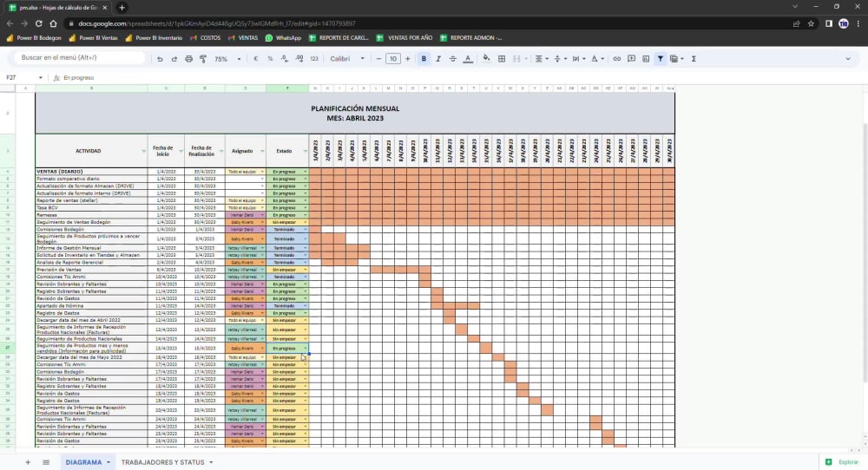Screen dimensions: 868x470
Task: Open the borders menu
Action: pyautogui.click(x=502, y=59)
